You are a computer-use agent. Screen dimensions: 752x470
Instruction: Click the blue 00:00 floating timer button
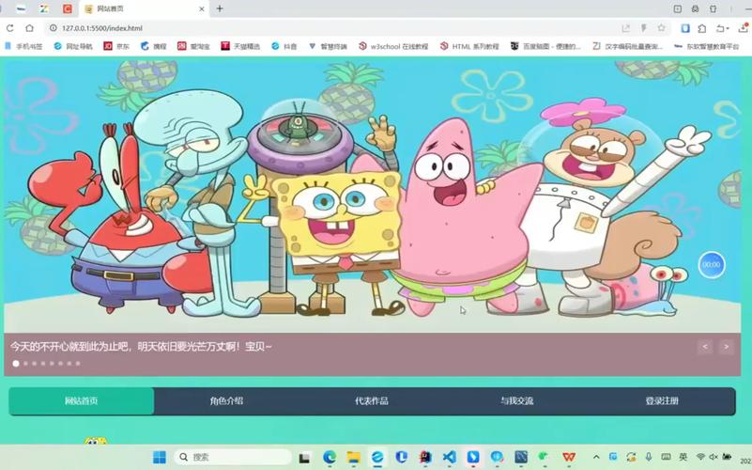pyautogui.click(x=712, y=264)
